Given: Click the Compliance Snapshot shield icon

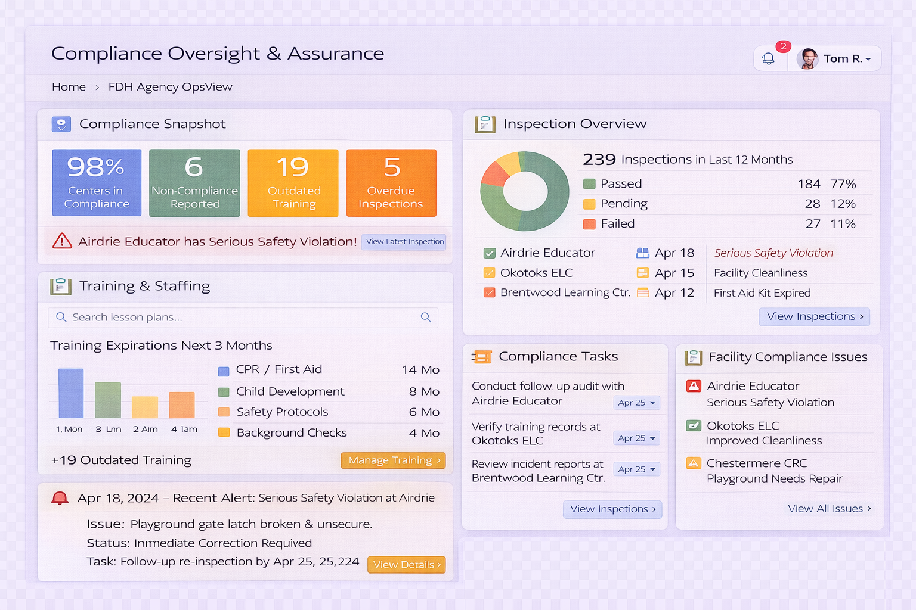Looking at the screenshot, I should coord(61,124).
